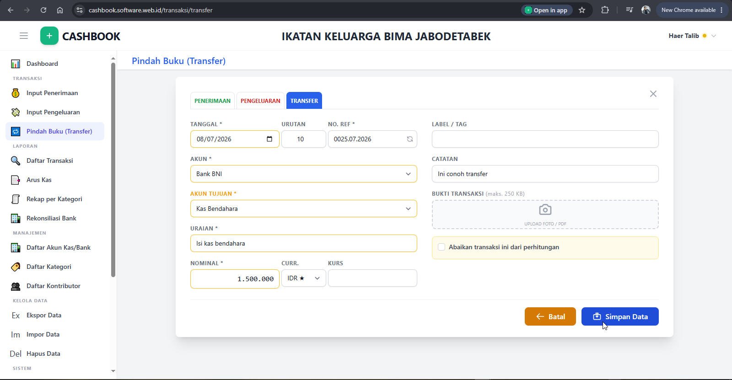Image resolution: width=732 pixels, height=380 pixels.
Task: Click the green plus Cashbook logo icon
Action: pyautogui.click(x=49, y=36)
